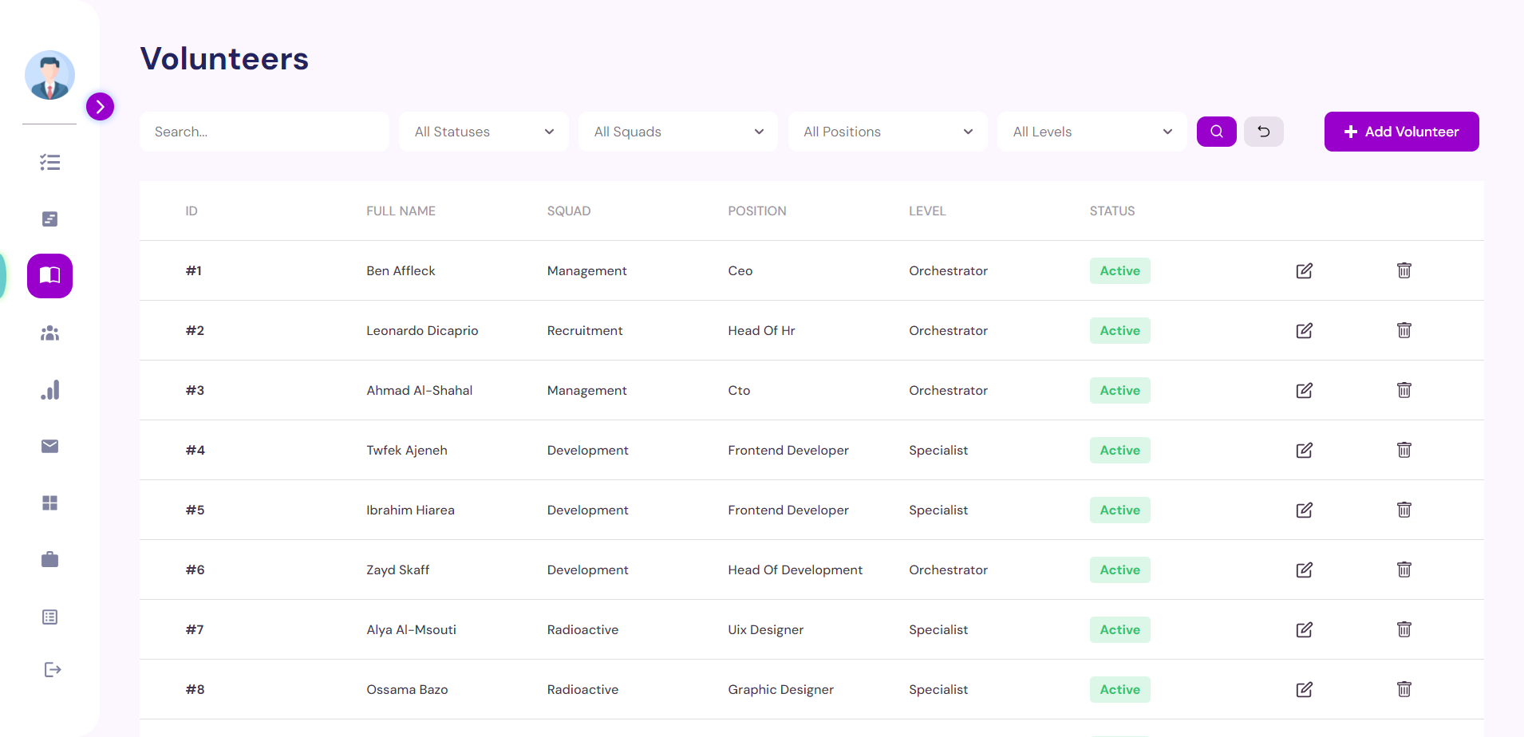Open the tasks checklist section in sidebar

point(49,162)
